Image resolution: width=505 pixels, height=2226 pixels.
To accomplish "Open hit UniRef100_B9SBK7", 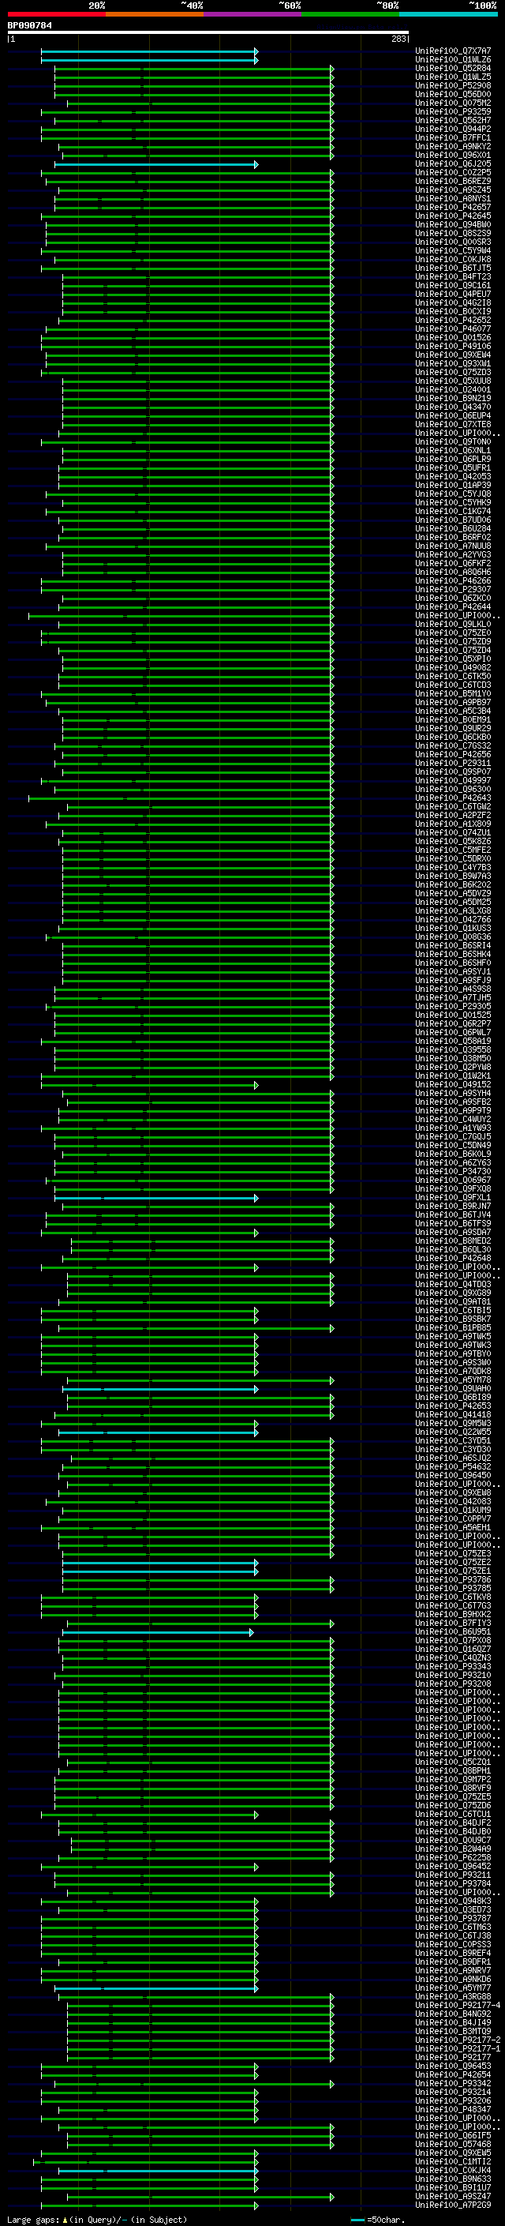I will (453, 1319).
